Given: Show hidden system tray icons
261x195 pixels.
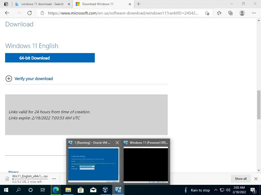Looking at the screenshot, I should click(x=216, y=190).
